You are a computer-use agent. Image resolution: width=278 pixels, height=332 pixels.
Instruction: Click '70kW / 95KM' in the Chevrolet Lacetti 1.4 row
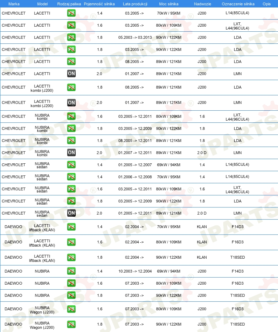point(169,13)
